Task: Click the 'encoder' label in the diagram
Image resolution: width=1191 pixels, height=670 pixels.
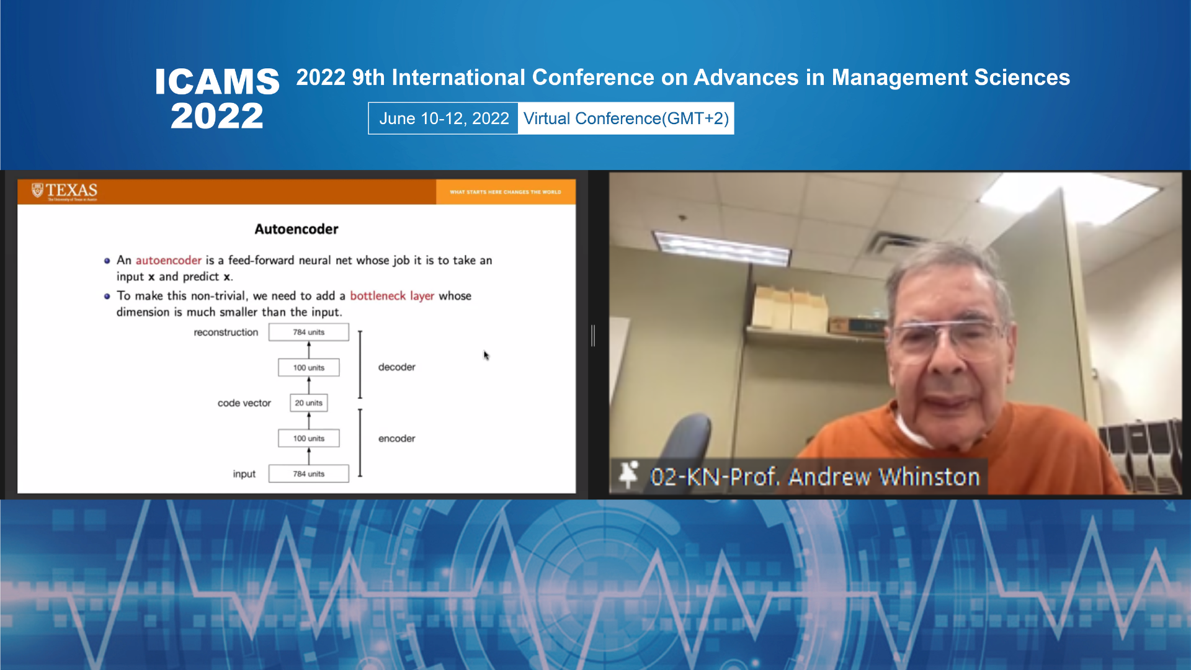Action: coord(397,439)
